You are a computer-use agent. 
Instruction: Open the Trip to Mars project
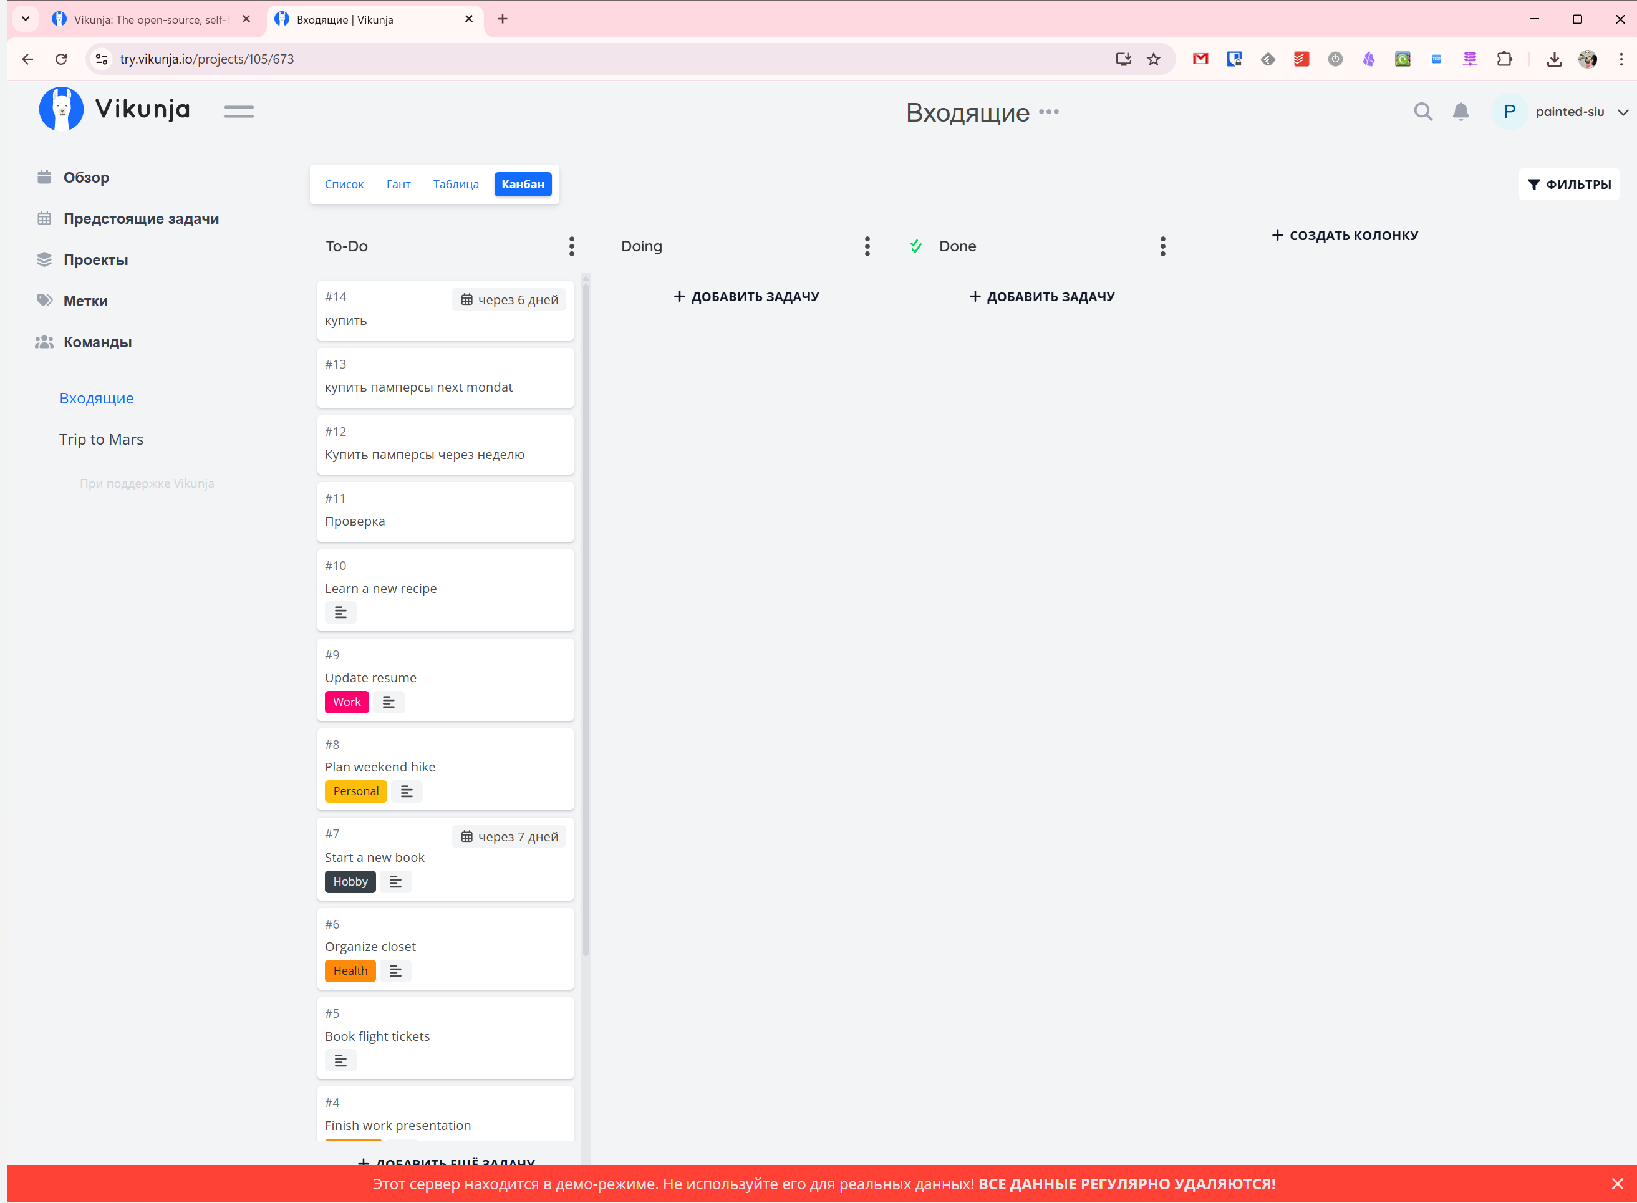click(x=101, y=439)
